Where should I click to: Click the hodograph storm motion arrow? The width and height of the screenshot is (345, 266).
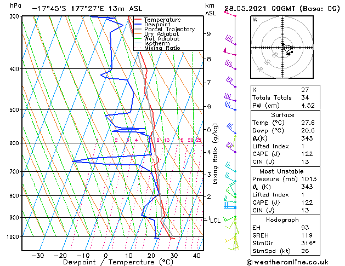tap(286, 50)
